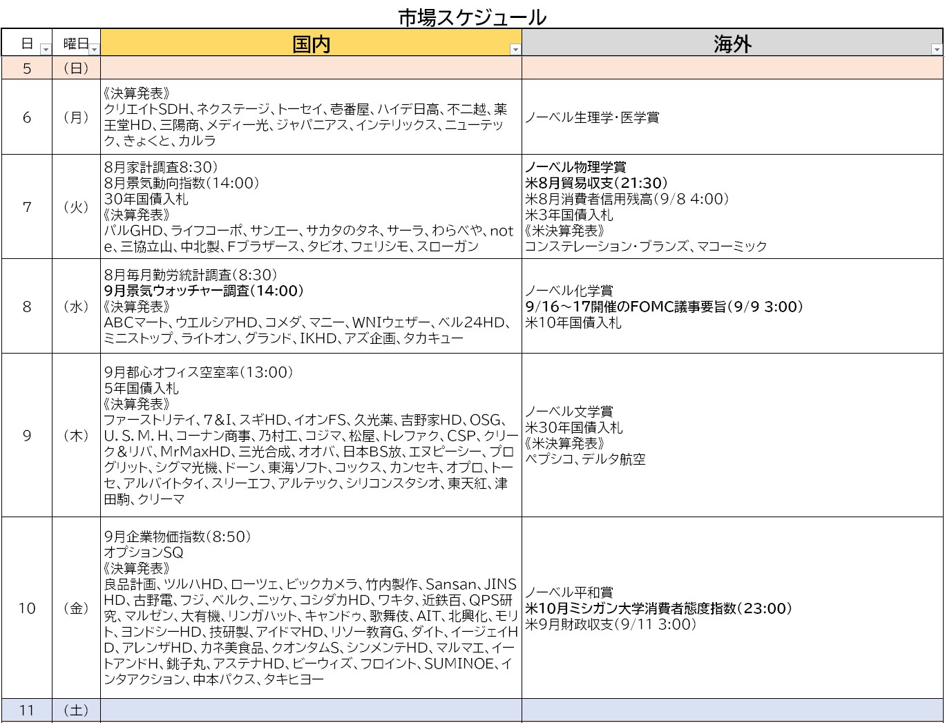
Task: Click the 市場スケジュール title text
Action: pos(472,17)
